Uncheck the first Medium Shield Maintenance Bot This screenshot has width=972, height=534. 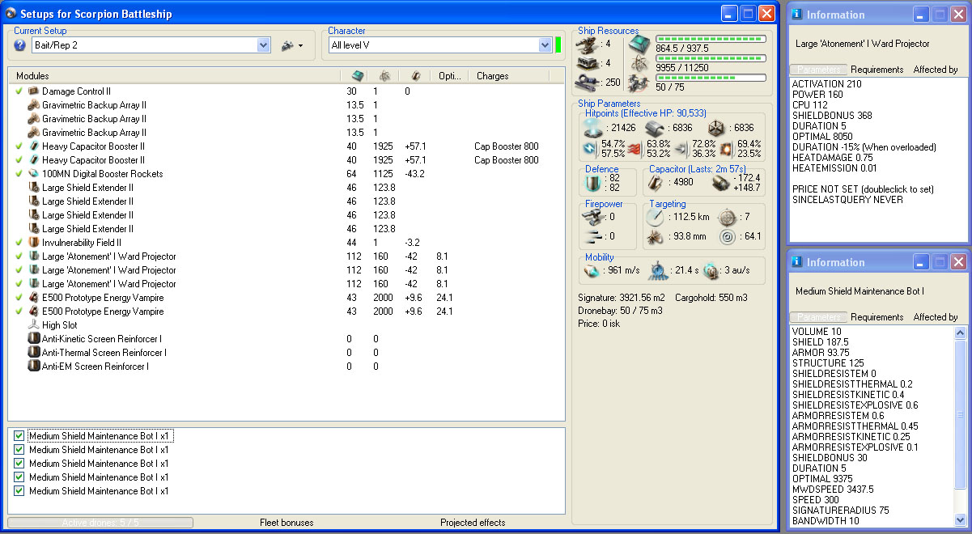click(x=19, y=436)
